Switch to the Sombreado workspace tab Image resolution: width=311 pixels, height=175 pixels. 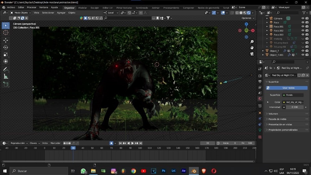[x=142, y=7]
